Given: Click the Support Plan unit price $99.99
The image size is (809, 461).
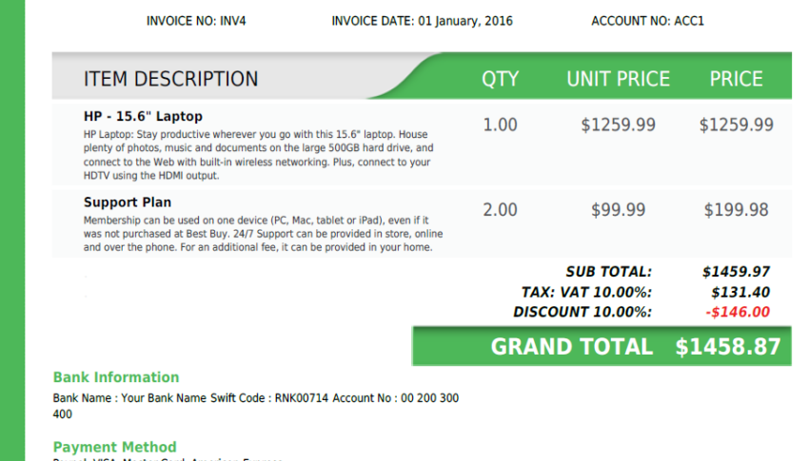Looking at the screenshot, I should coord(618,210).
